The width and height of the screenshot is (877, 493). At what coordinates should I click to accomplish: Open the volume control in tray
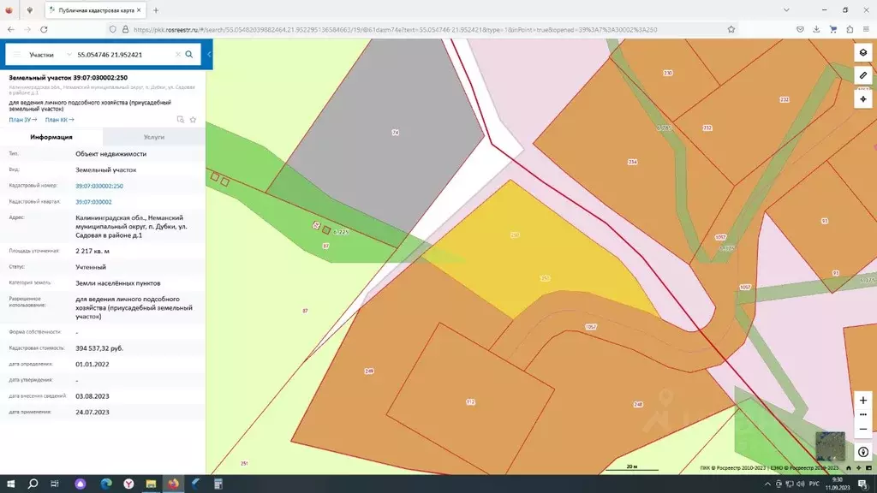(x=801, y=484)
